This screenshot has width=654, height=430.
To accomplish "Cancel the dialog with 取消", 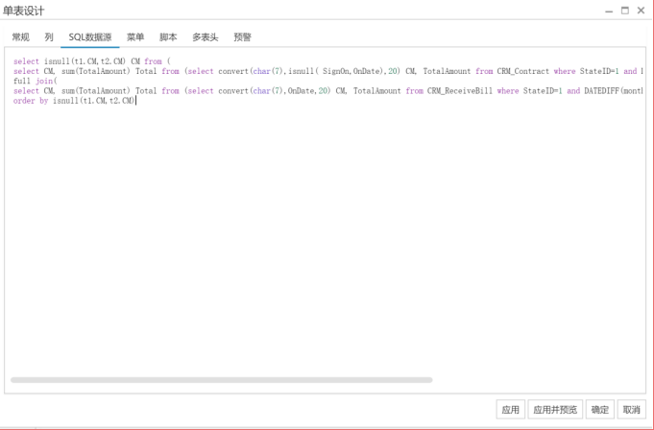I will coord(630,410).
